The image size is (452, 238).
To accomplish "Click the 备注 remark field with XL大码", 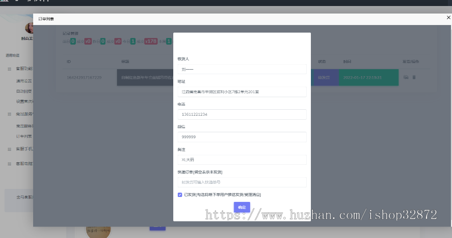I will pos(242,159).
